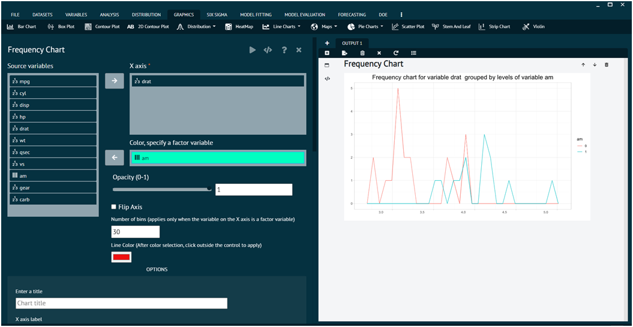Expand the Line Charts dropdown
Image resolution: width=633 pixels, height=327 pixels.
281,26
